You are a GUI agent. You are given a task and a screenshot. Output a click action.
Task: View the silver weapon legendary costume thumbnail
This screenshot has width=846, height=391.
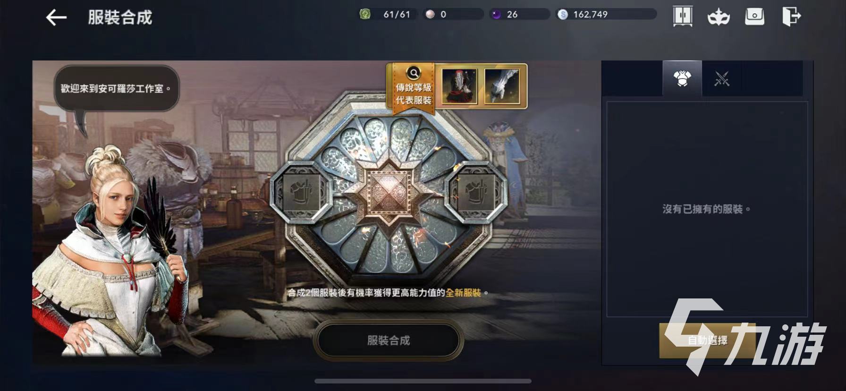[x=502, y=85]
